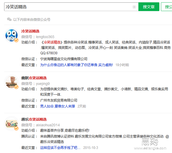
Task: Open the 趣乐冷笑话精选 account avatar
Action: (x=12, y=123)
